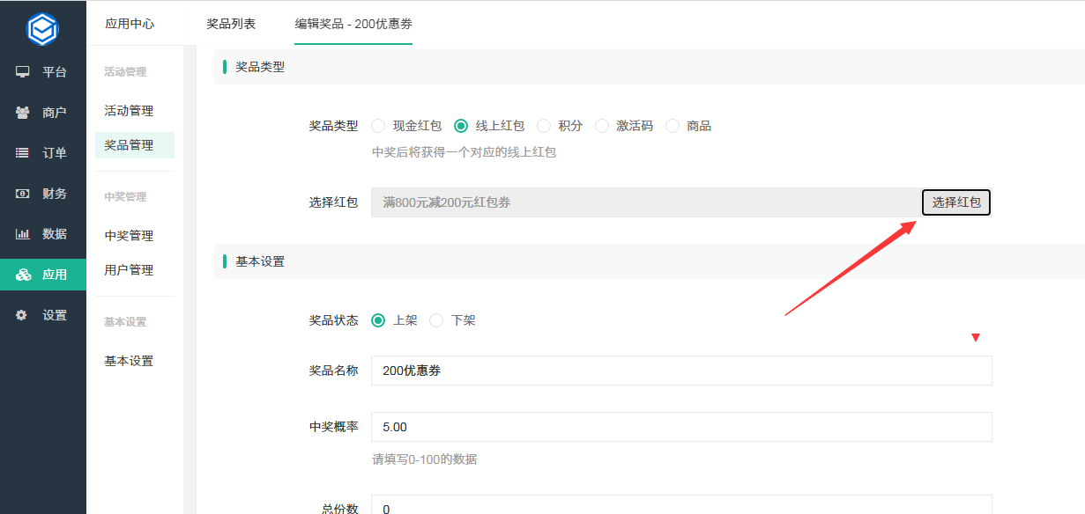1085x514 pixels.
Task: Click the list icon beside 订单
Action: (23, 153)
